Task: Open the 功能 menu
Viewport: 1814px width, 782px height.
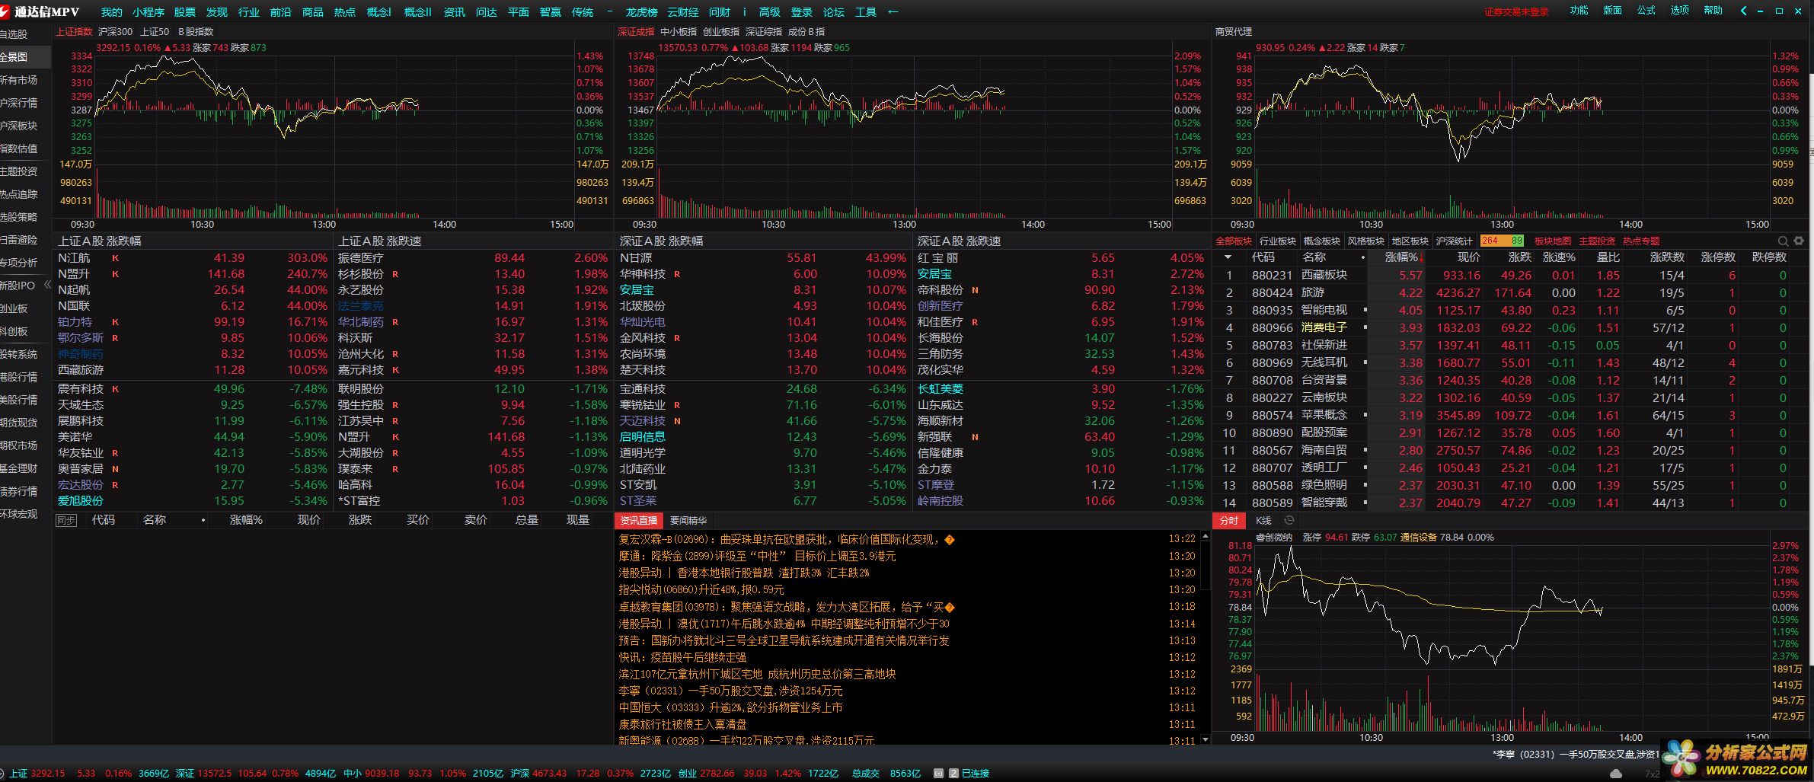Action: pyautogui.click(x=1579, y=11)
